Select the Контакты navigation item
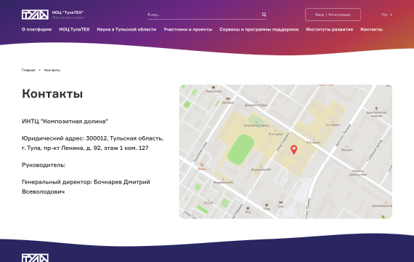The image size is (414, 262). coord(371,29)
